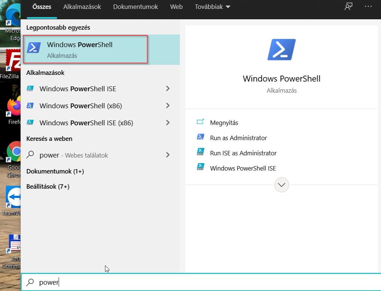Switch to the Összes tab
Viewport: 381px width, 291px height.
tap(42, 7)
